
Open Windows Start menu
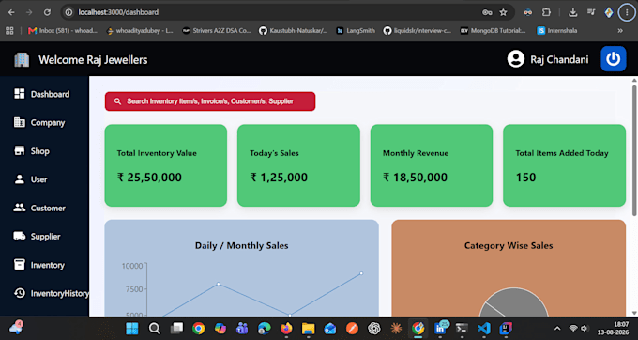[132, 328]
